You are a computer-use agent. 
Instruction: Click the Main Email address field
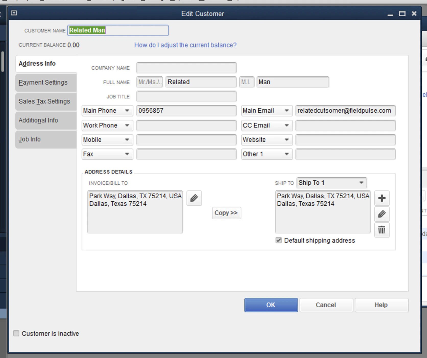346,111
